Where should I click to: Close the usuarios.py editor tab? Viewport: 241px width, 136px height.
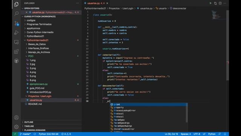pos(107,3)
